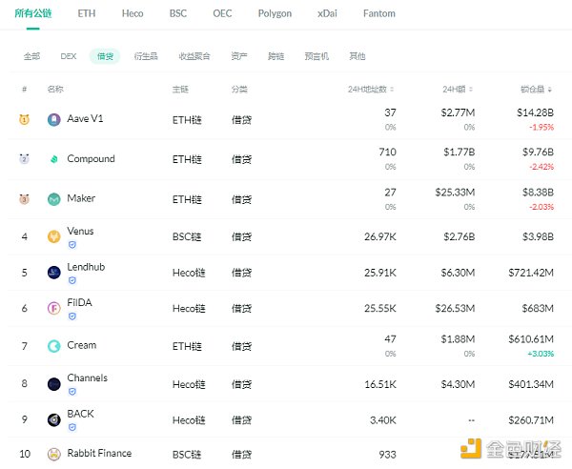The image size is (572, 469).
Task: Switch to the Heco chain tab
Action: coord(133,14)
